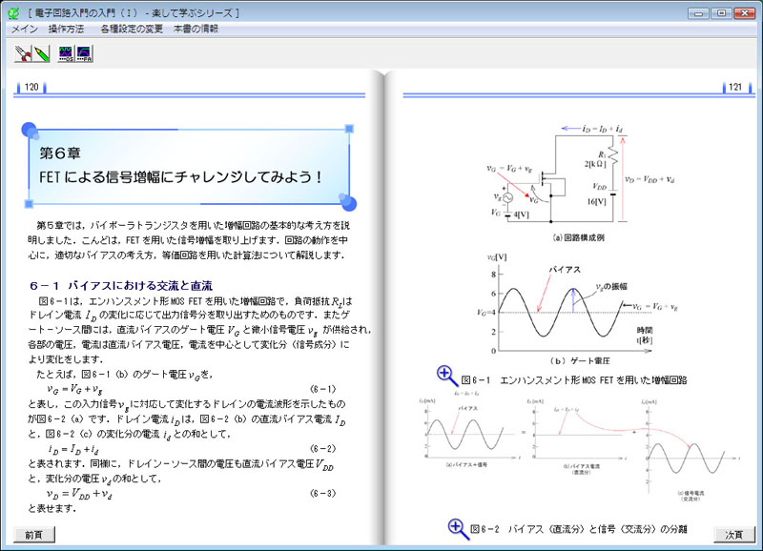This screenshot has height=551, width=763.
Task: Click the バイアス label on the gate voltage graph
Action: tap(565, 270)
